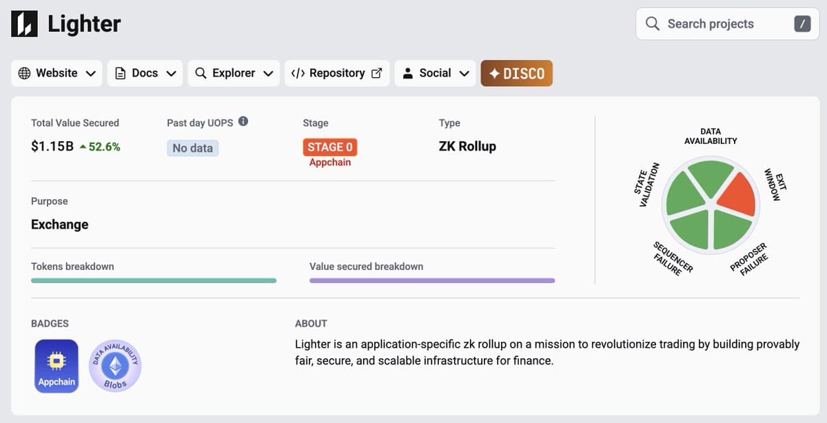Viewport: 827px width, 423px height.
Task: Expand the Website dropdown
Action: pos(90,72)
